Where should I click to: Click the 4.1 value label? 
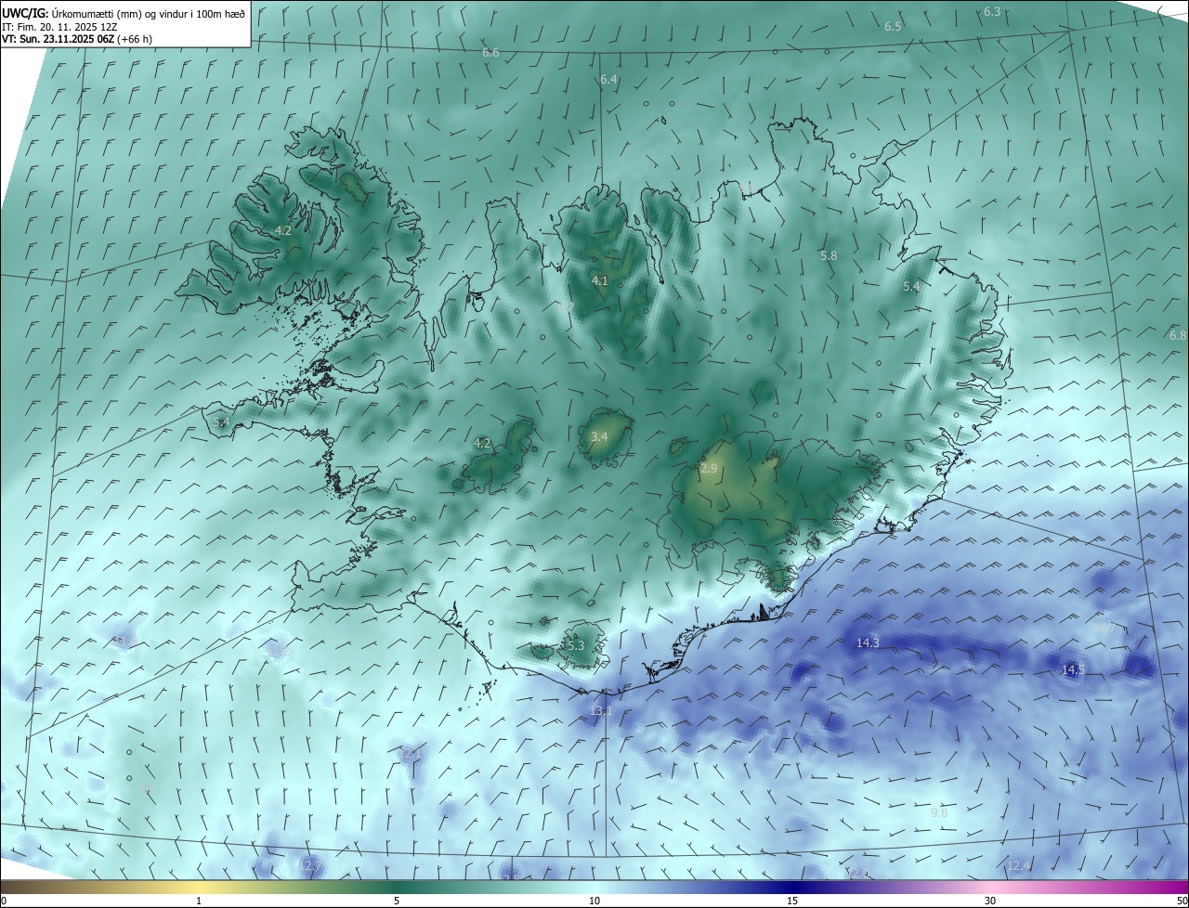599,280
